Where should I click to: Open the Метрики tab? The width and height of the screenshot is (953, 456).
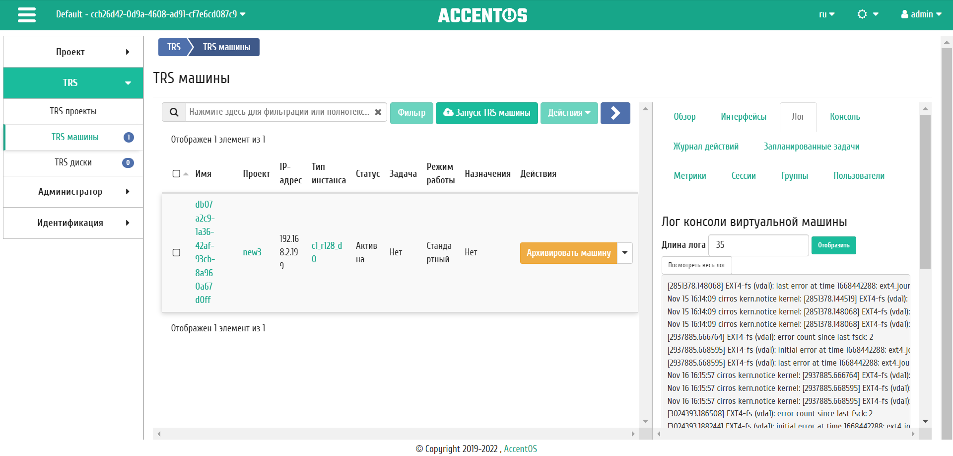tap(689, 175)
